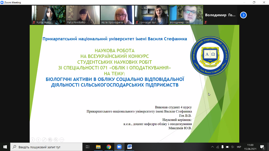Expand hidden system tray icons
The height and width of the screenshot is (151, 269).
[x=213, y=147]
